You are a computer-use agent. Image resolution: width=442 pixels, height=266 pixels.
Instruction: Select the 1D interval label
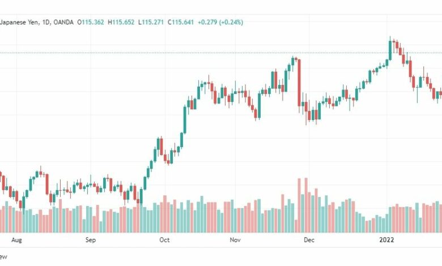tap(46, 22)
